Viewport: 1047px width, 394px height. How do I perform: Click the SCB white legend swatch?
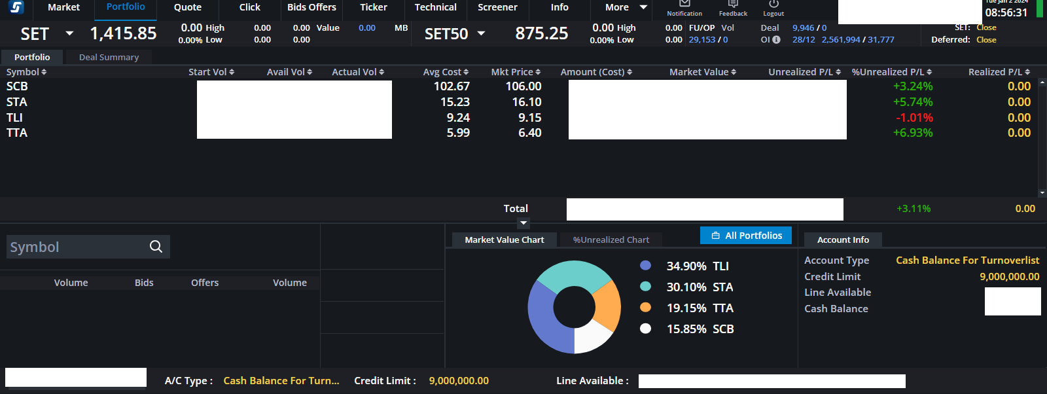point(645,329)
